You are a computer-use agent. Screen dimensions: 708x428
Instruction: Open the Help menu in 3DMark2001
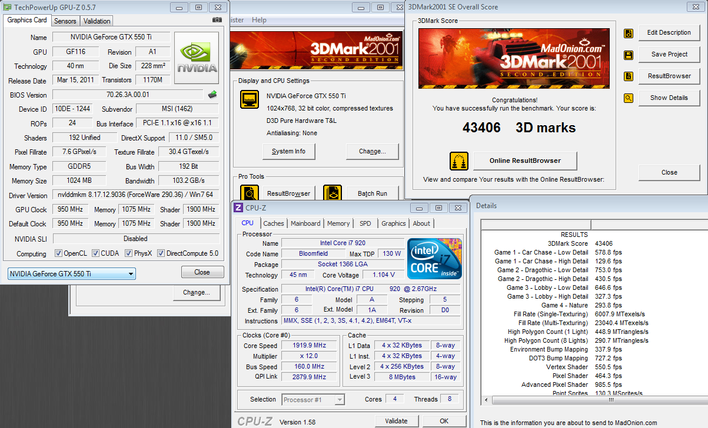pyautogui.click(x=259, y=20)
